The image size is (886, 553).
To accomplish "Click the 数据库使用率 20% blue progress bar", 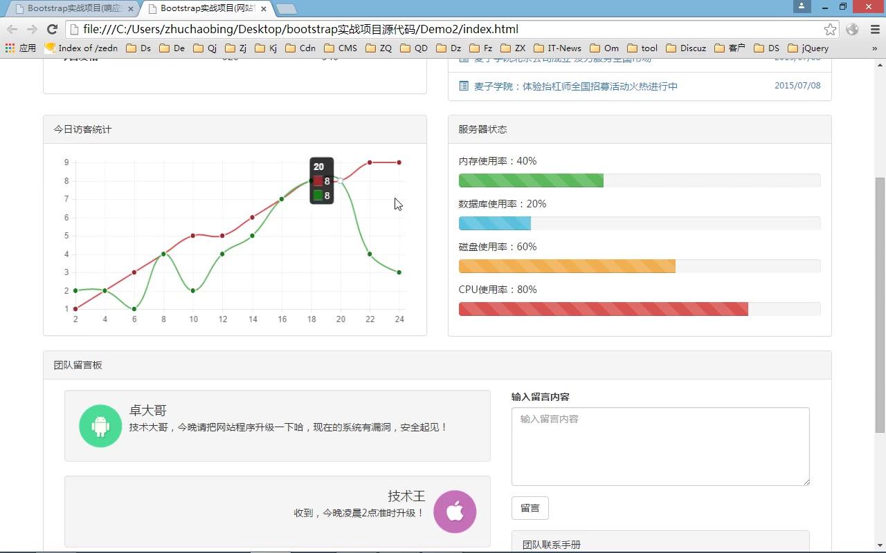I will coord(495,223).
